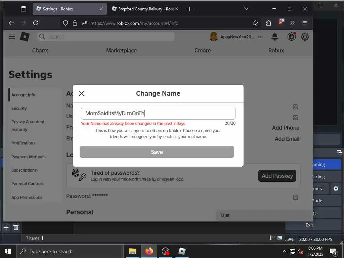344x258 pixels.
Task: Click the Add Email link
Action: pyautogui.click(x=287, y=139)
